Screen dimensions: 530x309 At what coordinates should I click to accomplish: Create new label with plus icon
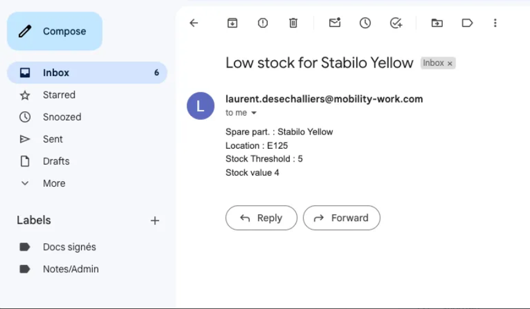[x=155, y=221]
